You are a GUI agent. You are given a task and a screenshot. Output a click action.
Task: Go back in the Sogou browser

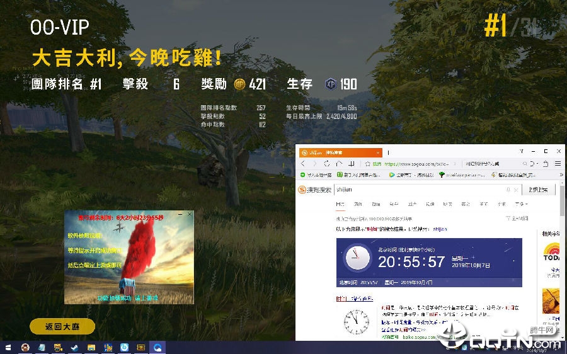pos(304,163)
